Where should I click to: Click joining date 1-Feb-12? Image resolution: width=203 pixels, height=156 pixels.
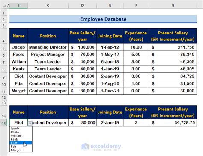[110, 47]
